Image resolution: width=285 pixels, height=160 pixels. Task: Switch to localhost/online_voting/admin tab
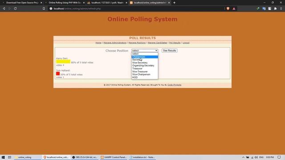click(150, 3)
